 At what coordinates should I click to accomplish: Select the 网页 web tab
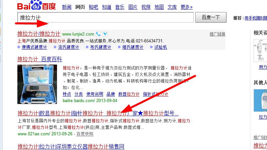coord(80,7)
